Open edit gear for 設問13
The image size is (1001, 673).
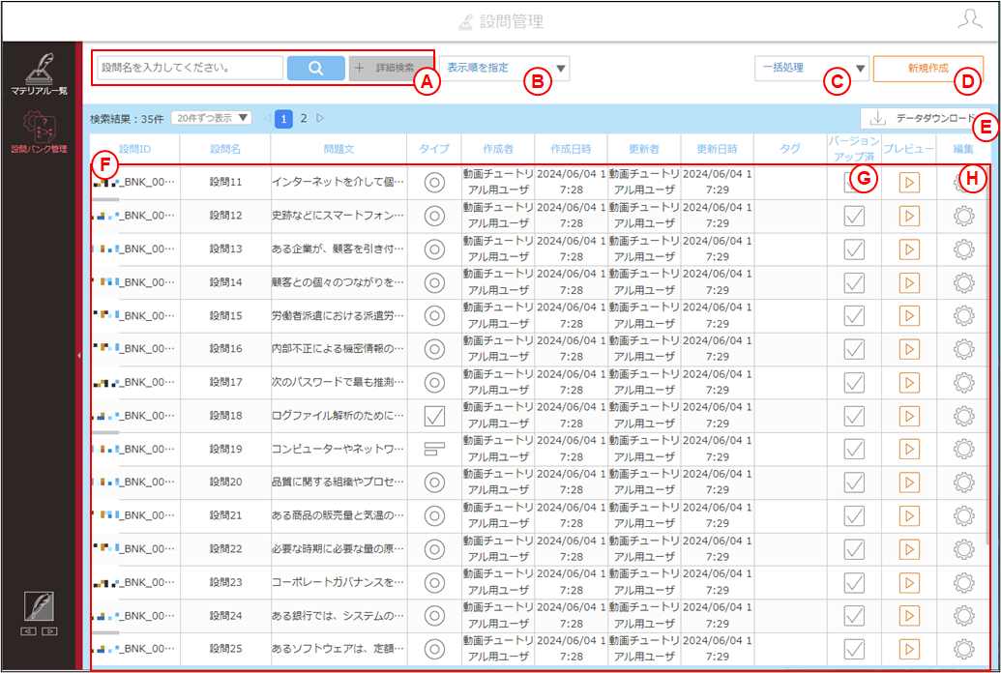pyautogui.click(x=963, y=249)
